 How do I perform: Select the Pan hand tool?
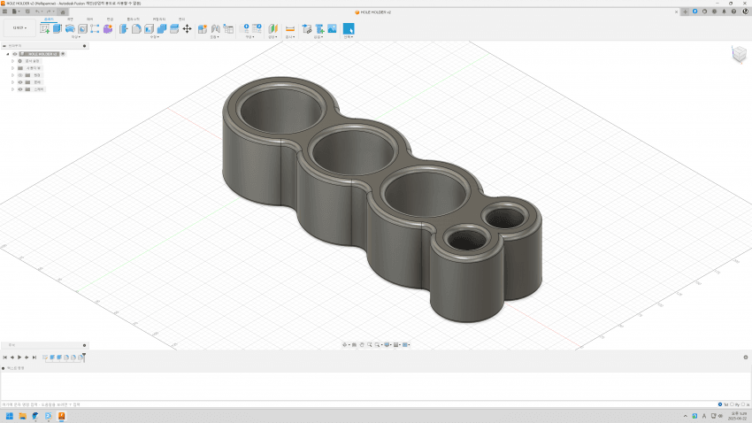click(362, 345)
